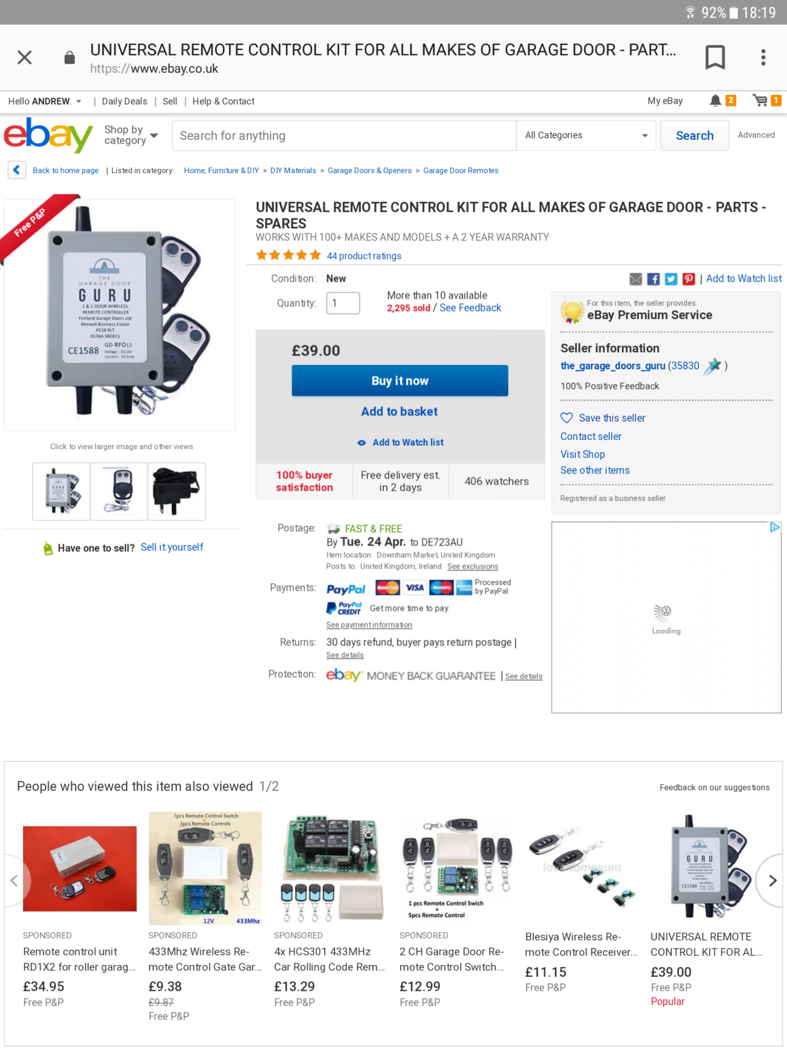Toggle Add to Watch list under basket
Viewport: 787px width, 1049px height.
pos(400,443)
